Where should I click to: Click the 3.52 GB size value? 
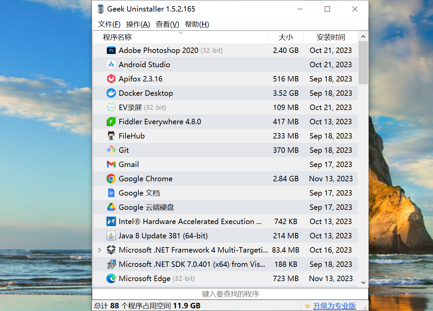tap(286, 93)
